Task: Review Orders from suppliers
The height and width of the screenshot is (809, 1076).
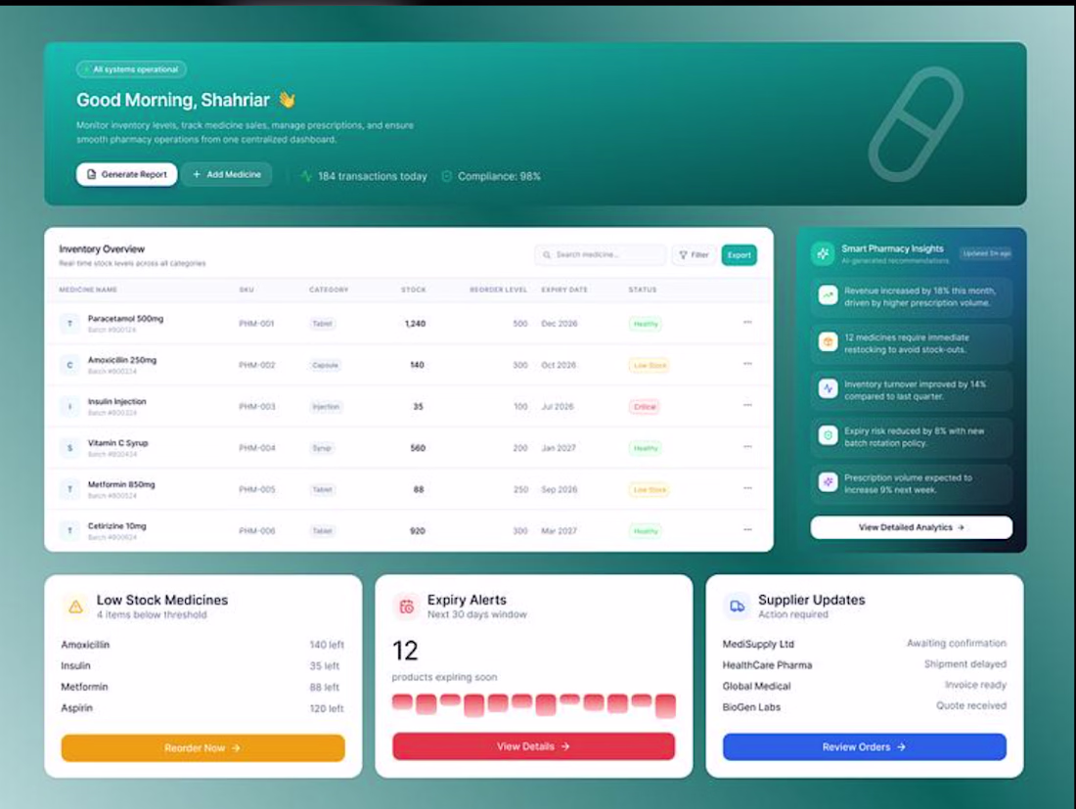Action: pyautogui.click(x=865, y=746)
